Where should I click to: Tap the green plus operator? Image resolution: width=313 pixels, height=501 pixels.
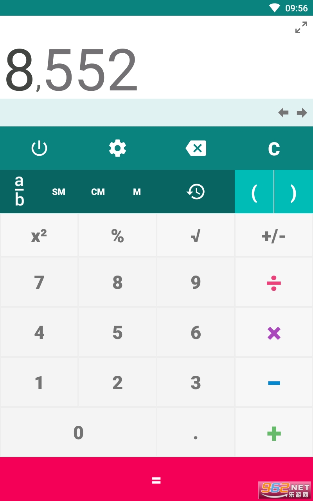274,433
